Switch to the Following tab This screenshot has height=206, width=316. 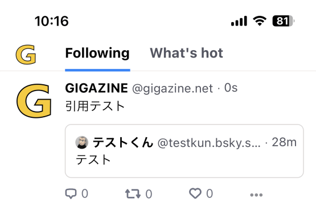coord(97,53)
